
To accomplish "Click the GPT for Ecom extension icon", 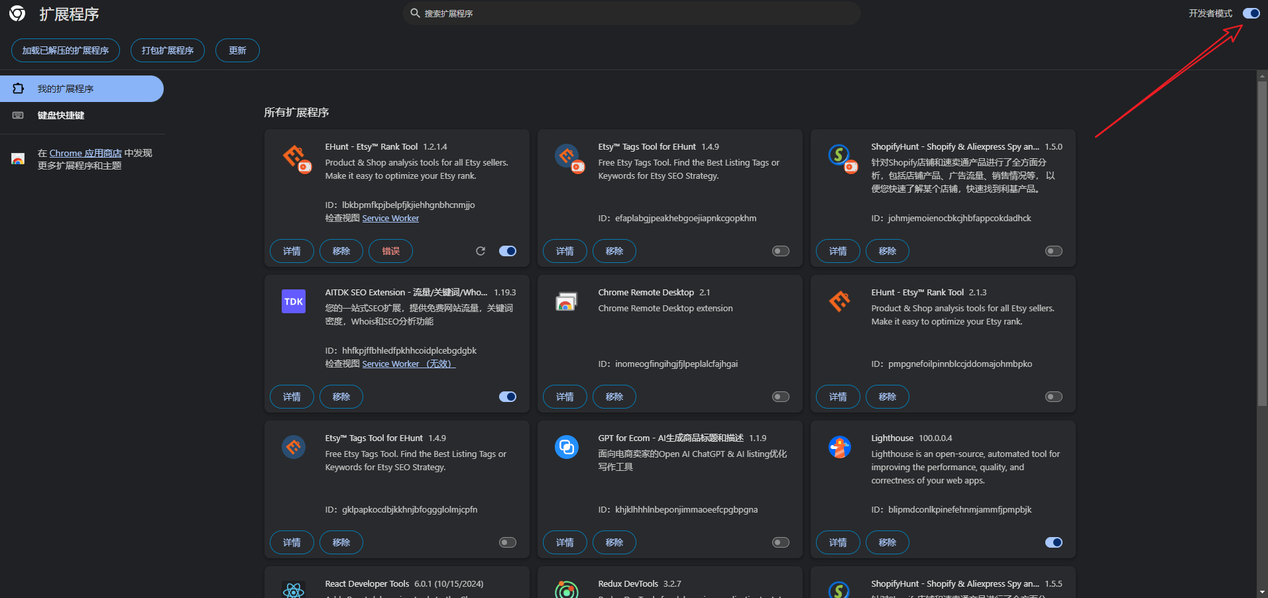I will (x=566, y=447).
